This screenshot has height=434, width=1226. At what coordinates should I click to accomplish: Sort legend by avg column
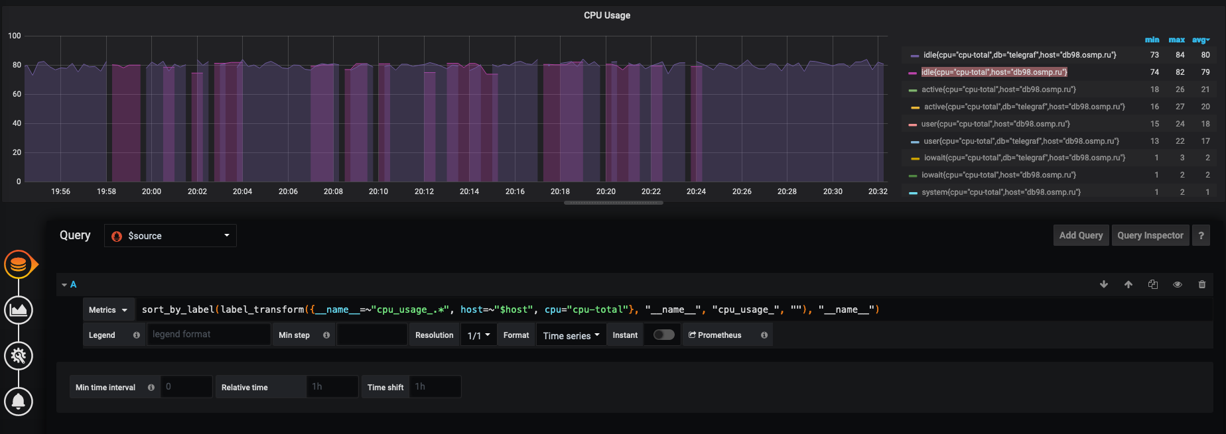(1201, 40)
